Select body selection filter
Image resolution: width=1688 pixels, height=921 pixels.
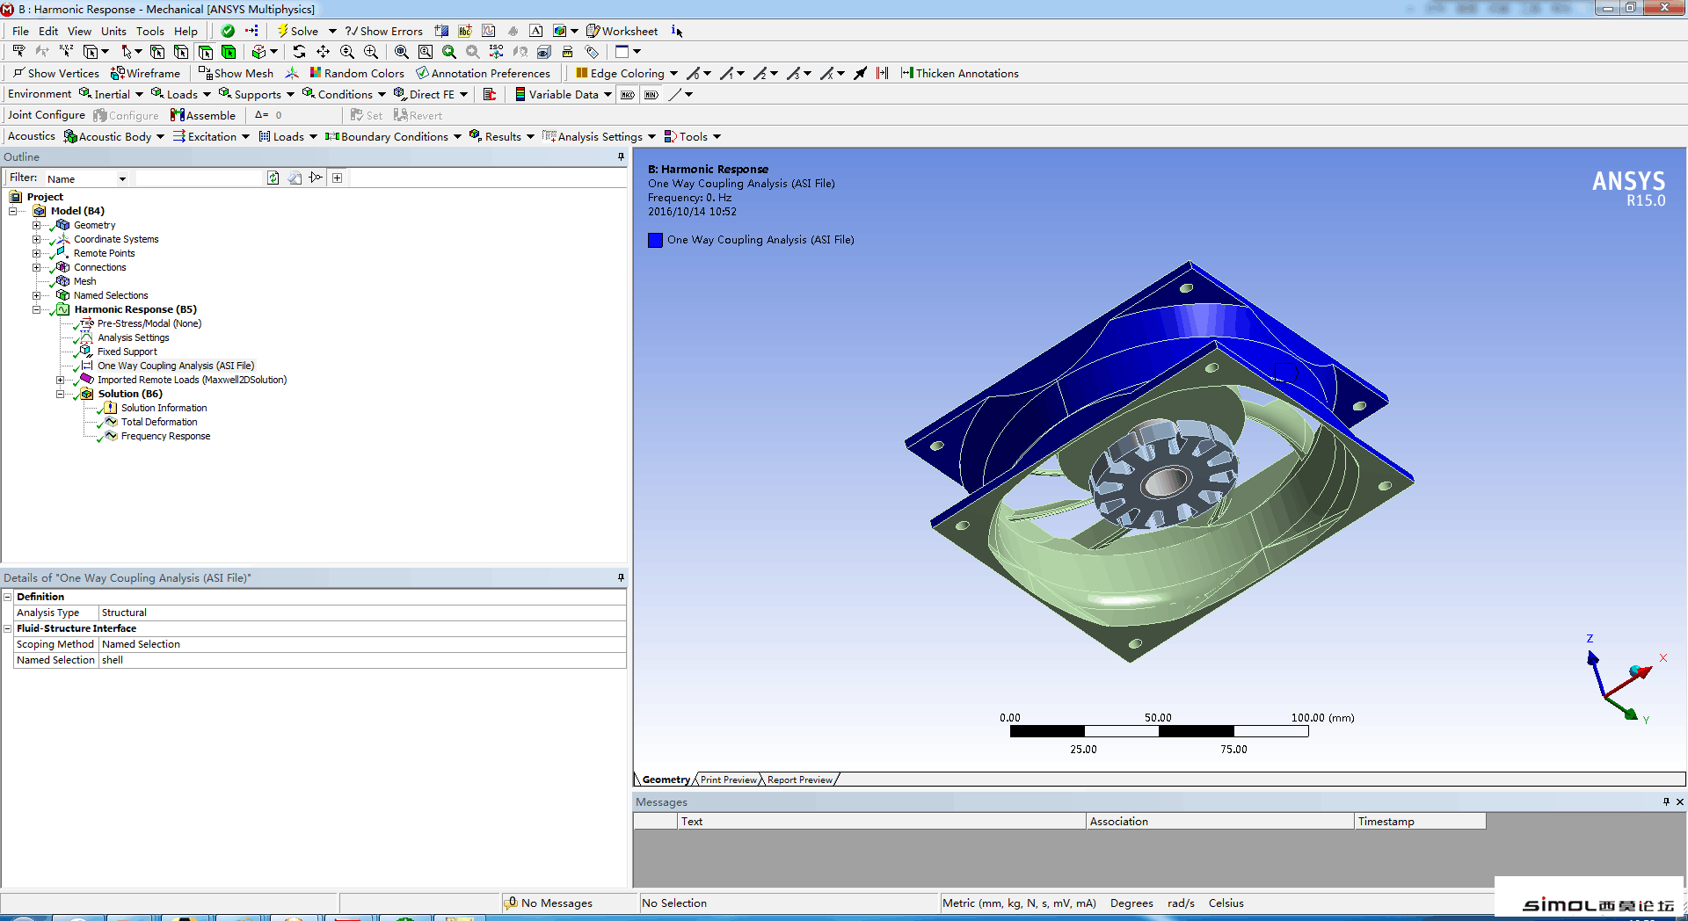(x=229, y=52)
